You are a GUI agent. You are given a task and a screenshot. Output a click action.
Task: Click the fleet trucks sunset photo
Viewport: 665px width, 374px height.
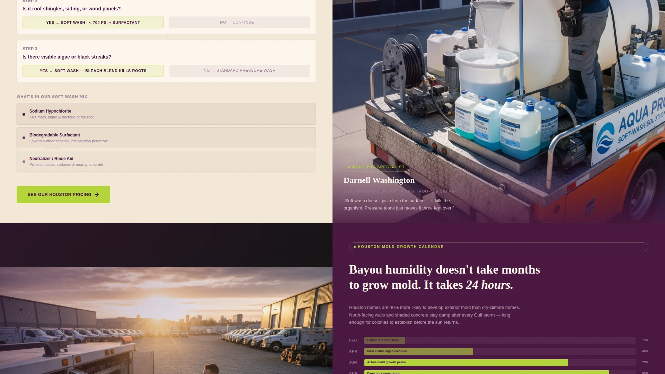coord(166,320)
